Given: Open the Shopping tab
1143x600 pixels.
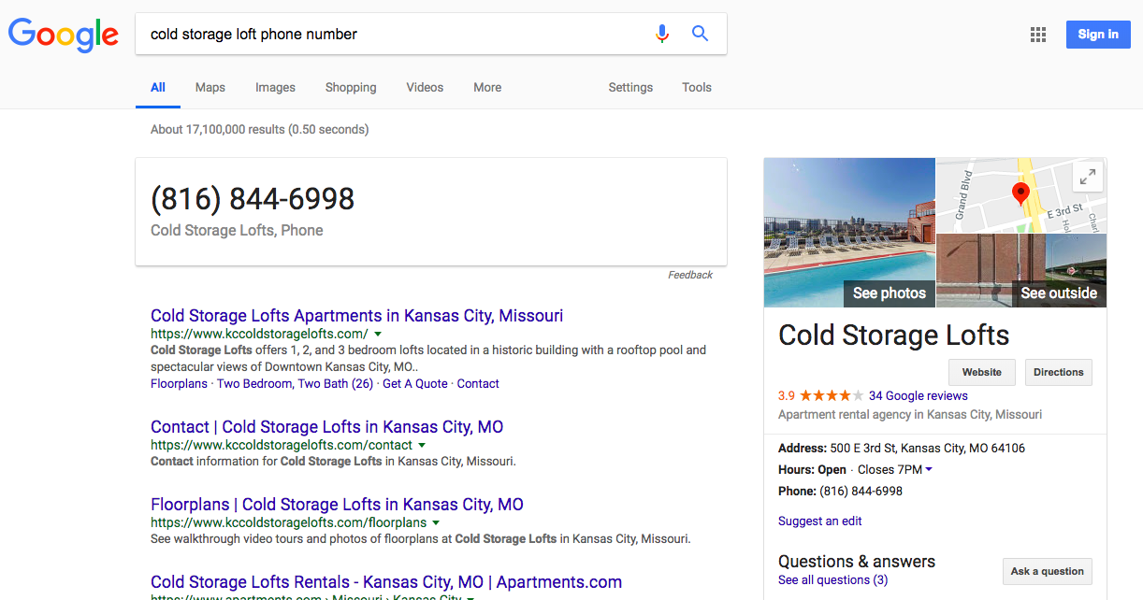Looking at the screenshot, I should click(x=351, y=87).
